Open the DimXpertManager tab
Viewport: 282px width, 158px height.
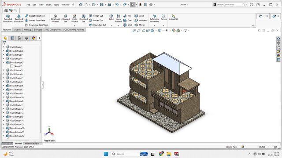tap(26, 38)
